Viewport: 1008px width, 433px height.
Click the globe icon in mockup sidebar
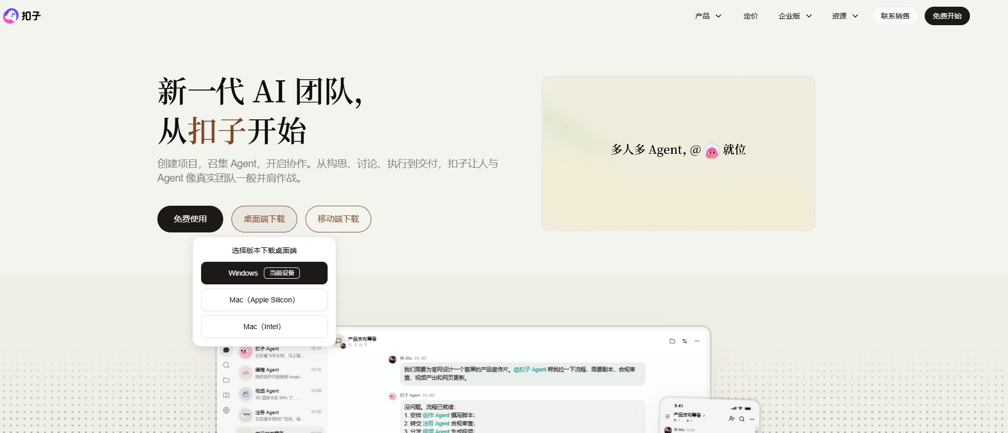coord(226,410)
